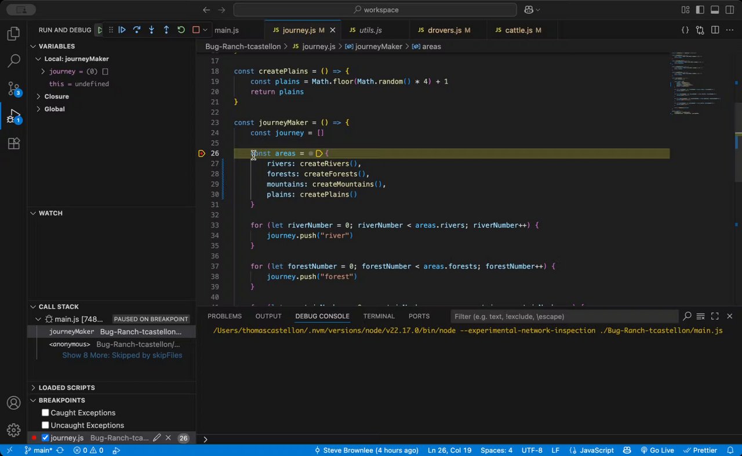The height and width of the screenshot is (456, 742).
Task: Open the Source Control view
Action: (x=13, y=88)
